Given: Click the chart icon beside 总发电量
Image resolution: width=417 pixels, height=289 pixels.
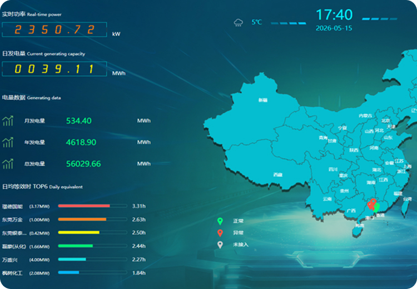Looking at the screenshot, I should point(8,164).
